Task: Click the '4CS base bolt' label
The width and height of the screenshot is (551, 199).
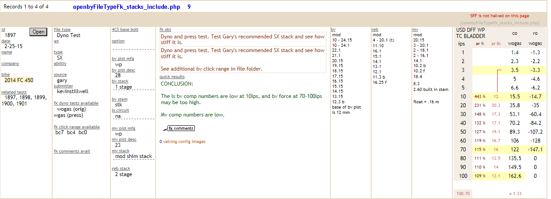Action: pos(125,30)
